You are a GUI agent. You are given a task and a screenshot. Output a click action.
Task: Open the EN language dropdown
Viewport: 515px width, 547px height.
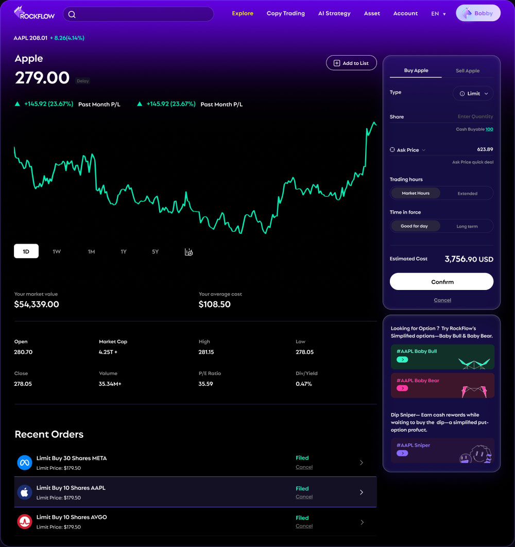pos(439,14)
